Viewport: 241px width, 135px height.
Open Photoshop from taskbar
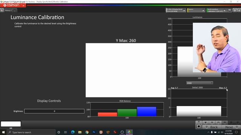point(94,132)
